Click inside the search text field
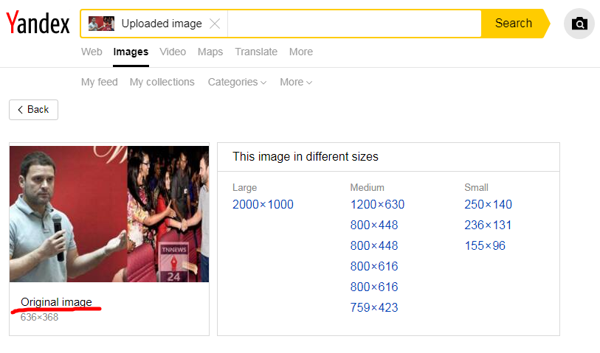Screen dimensions: 600x353 (x=354, y=24)
